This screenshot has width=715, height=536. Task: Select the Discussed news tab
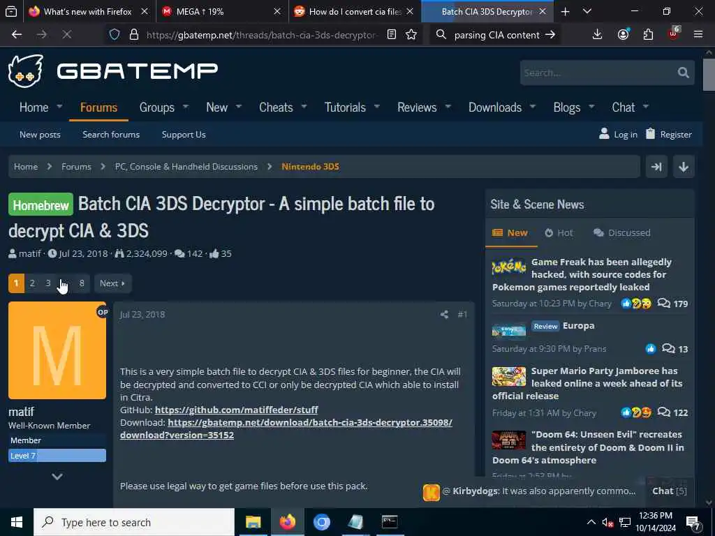point(621,233)
